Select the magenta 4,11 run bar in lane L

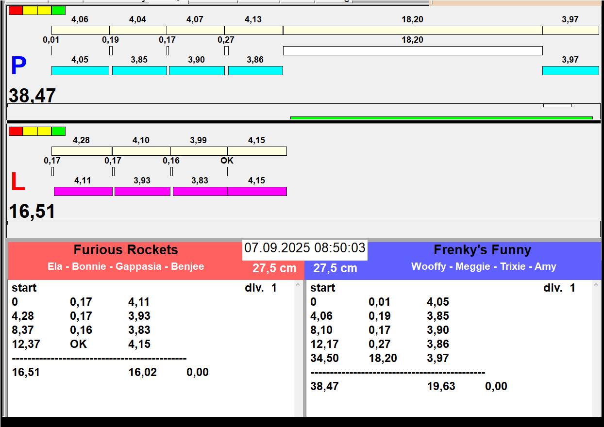(x=83, y=191)
